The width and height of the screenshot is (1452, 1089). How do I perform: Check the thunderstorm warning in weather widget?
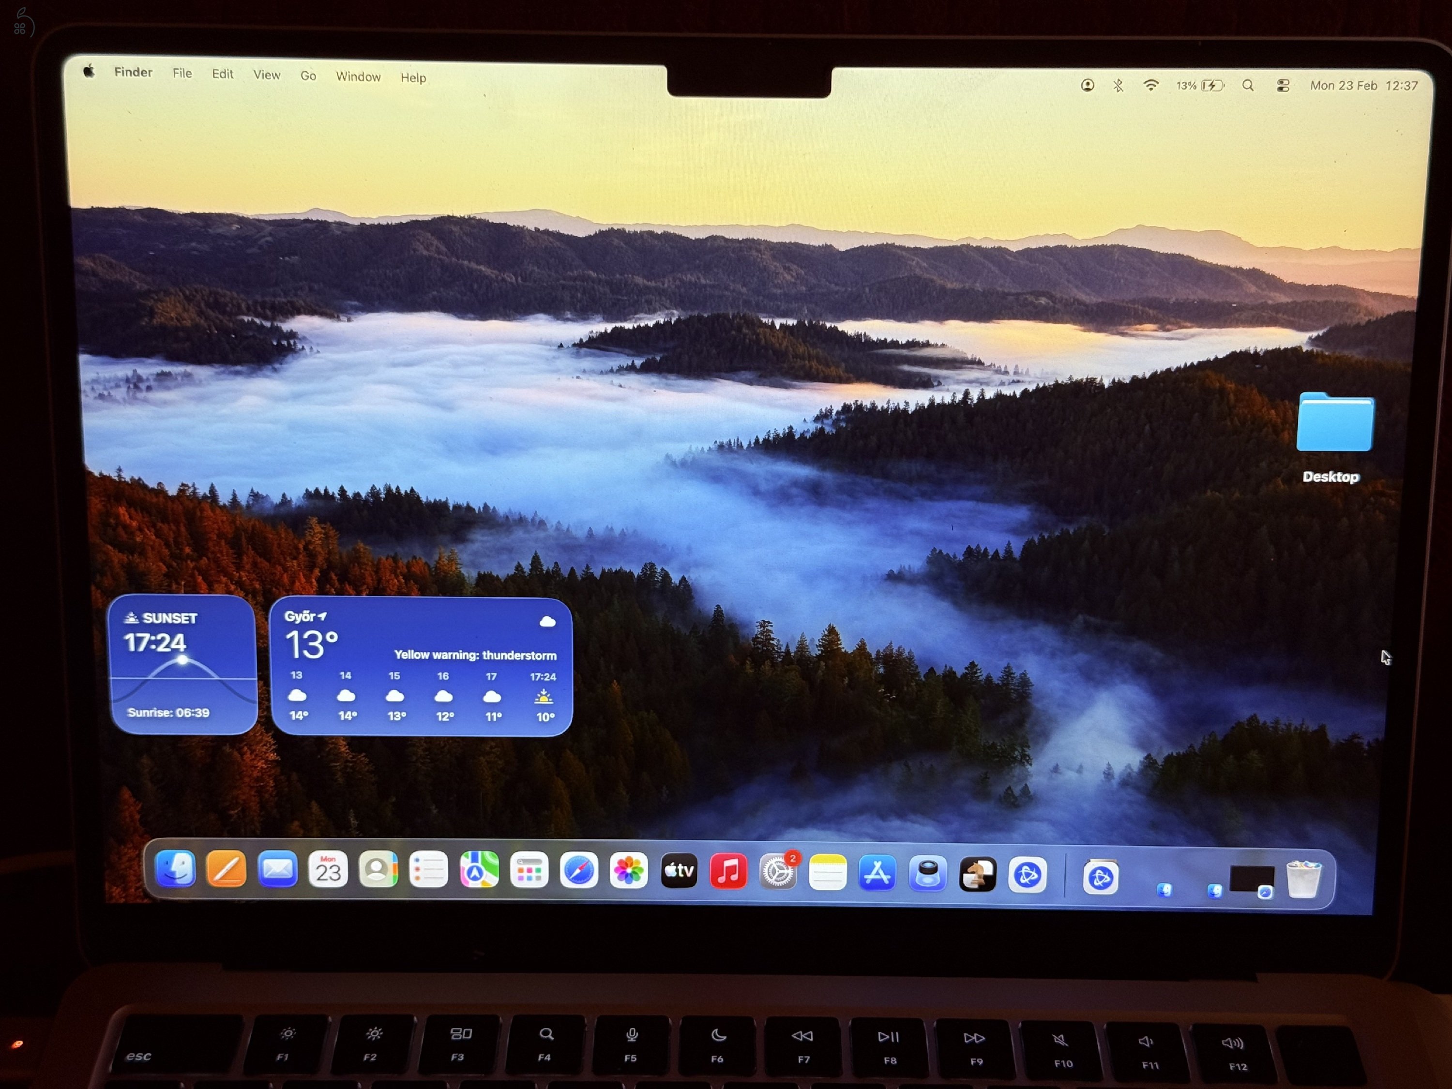click(475, 655)
